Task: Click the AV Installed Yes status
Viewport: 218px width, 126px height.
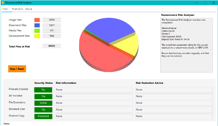Action: [43, 96]
